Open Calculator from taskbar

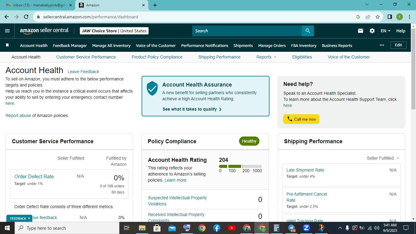pos(277,228)
